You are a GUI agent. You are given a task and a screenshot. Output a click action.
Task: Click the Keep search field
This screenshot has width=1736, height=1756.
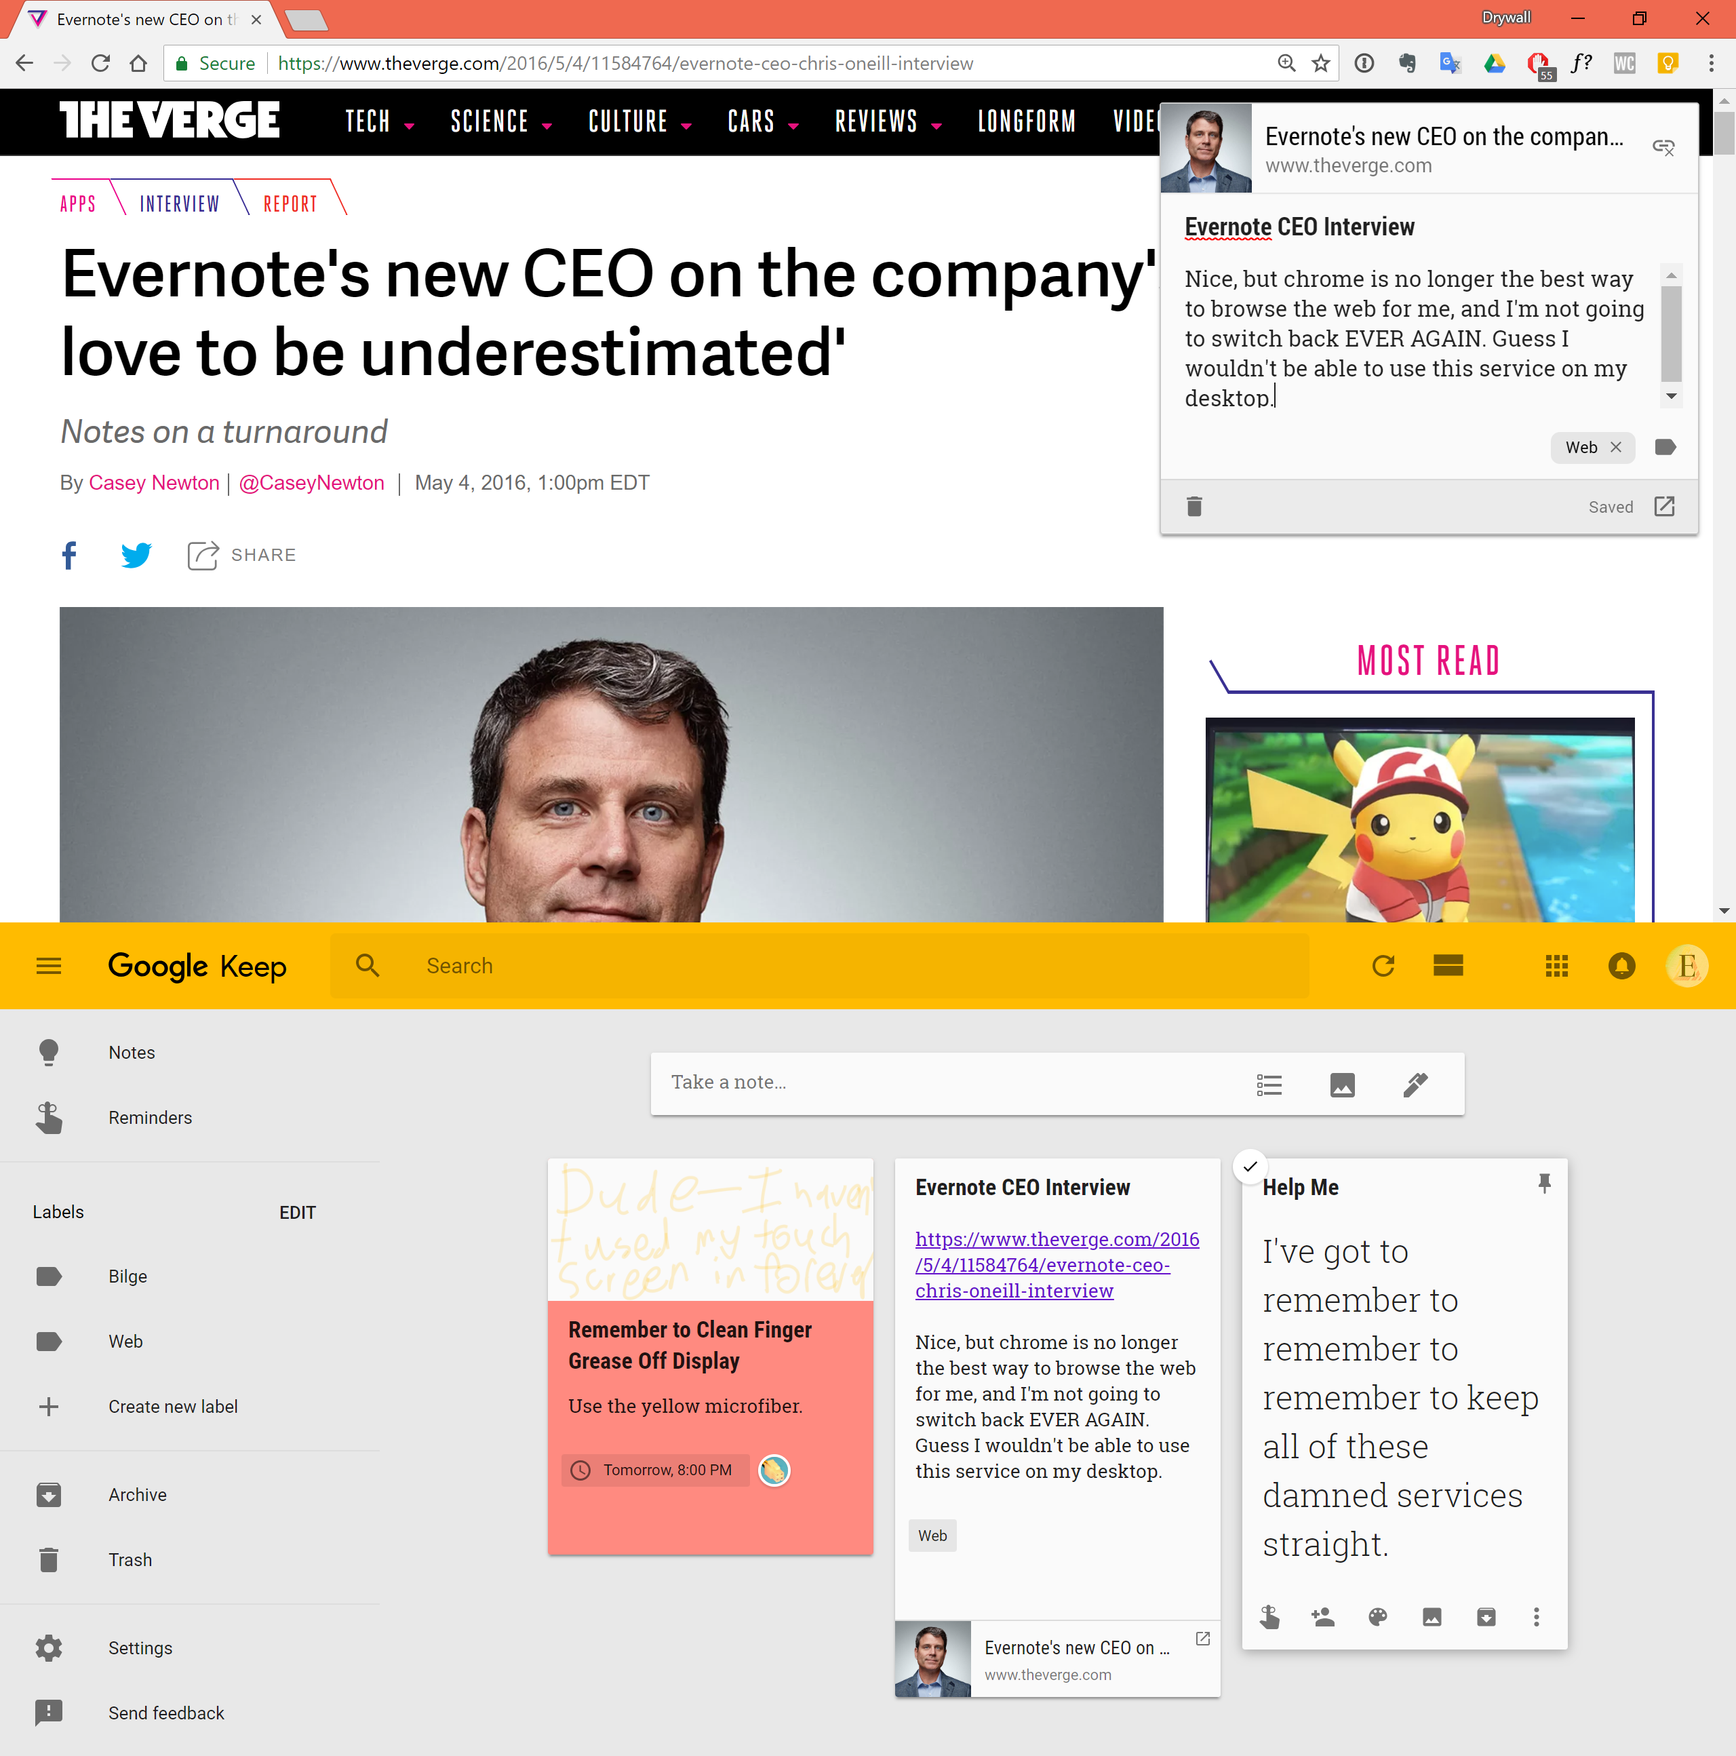coord(819,966)
